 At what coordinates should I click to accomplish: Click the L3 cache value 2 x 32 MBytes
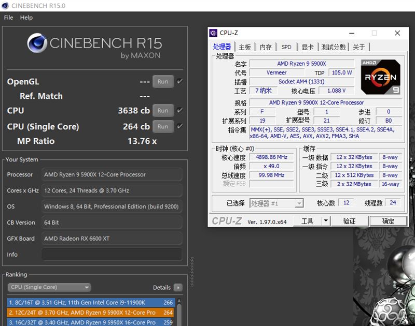[x=354, y=184]
